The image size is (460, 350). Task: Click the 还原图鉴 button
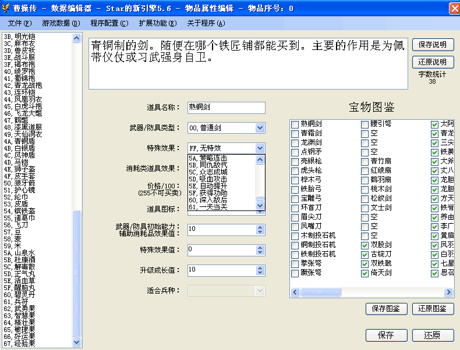433,309
